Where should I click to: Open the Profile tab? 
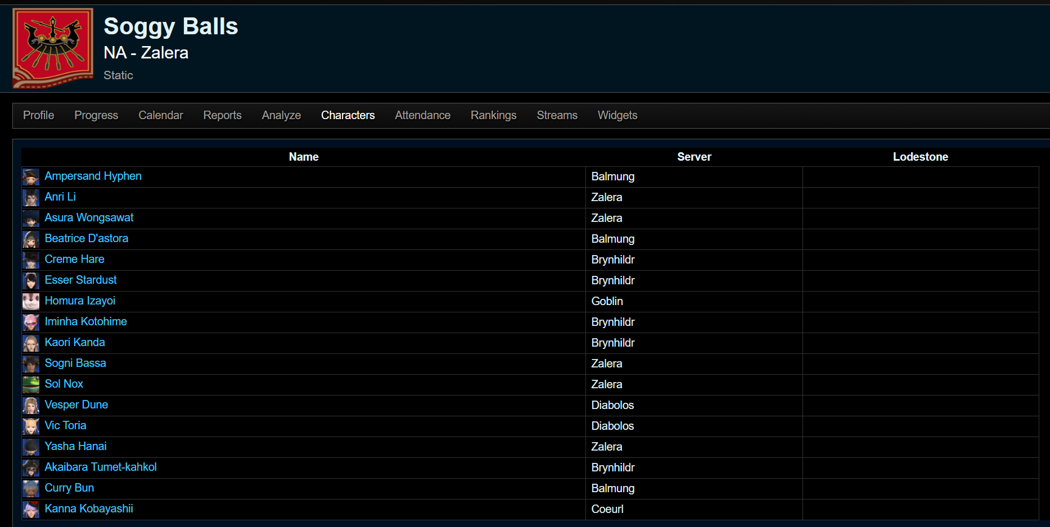[39, 115]
